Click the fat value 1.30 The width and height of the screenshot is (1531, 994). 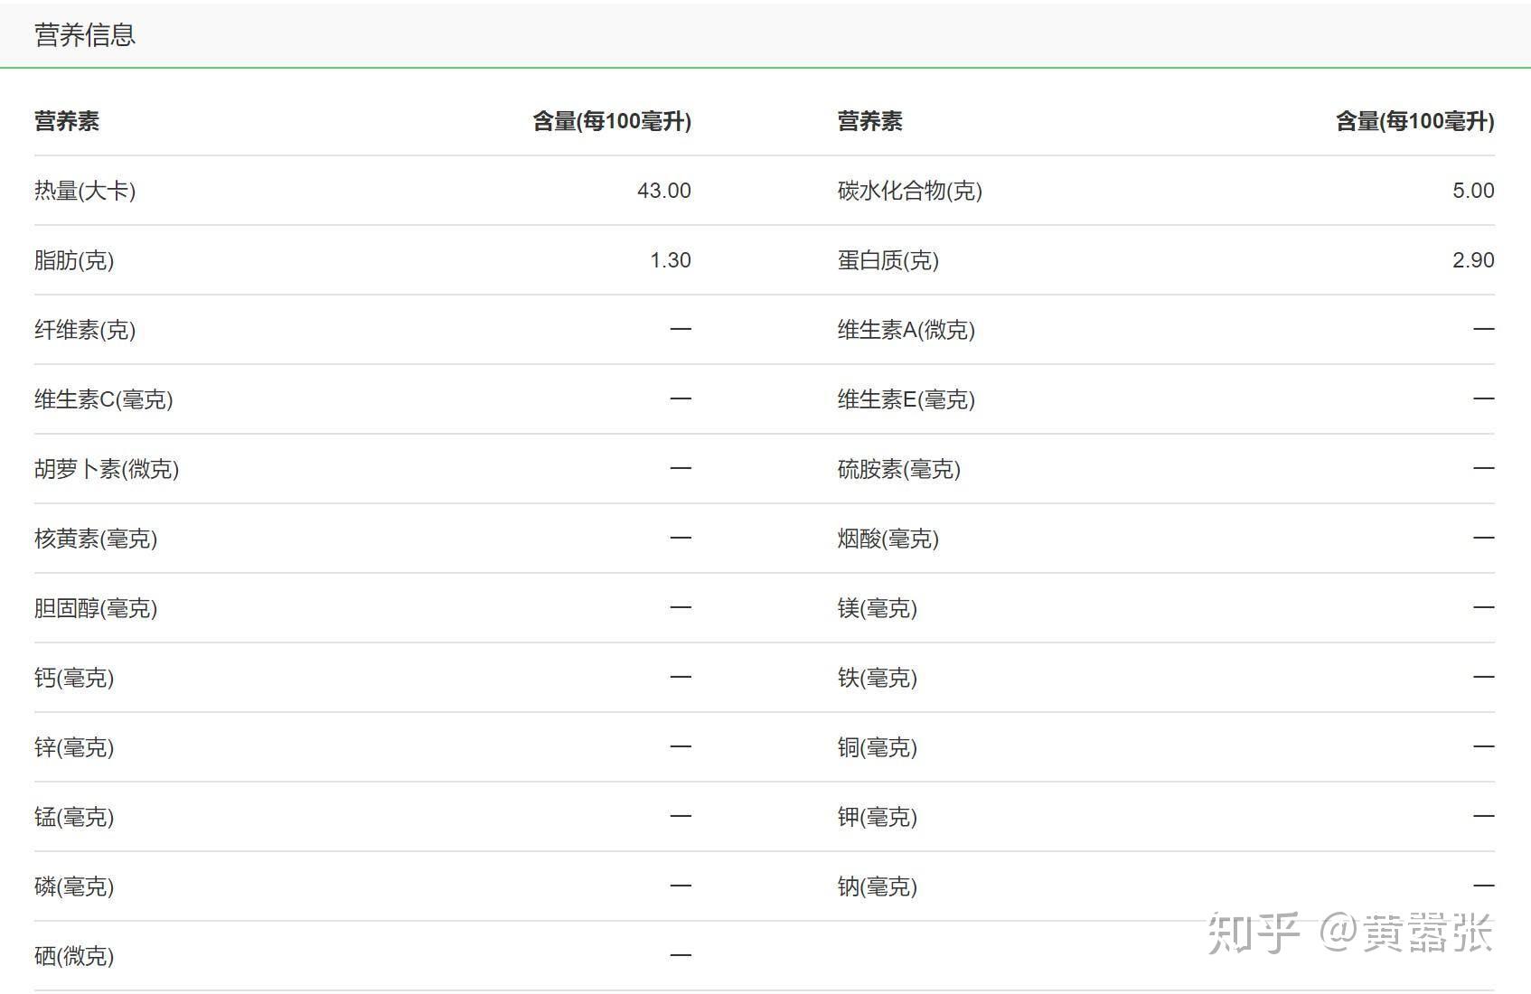[x=670, y=260]
